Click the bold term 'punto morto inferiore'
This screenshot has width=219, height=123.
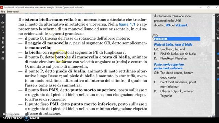pyautogui.click(x=93, y=104)
